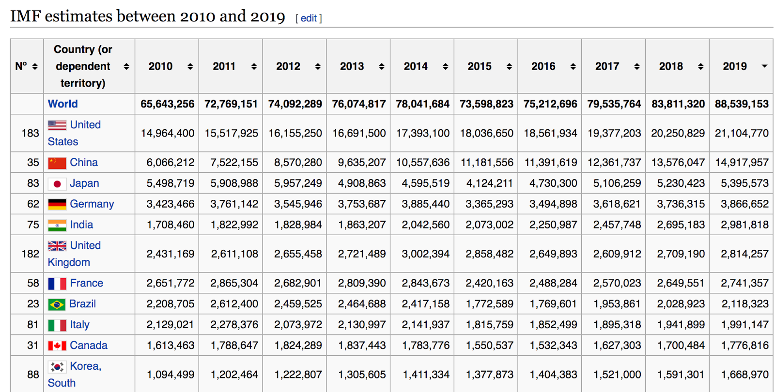Follow the China country link

click(84, 163)
